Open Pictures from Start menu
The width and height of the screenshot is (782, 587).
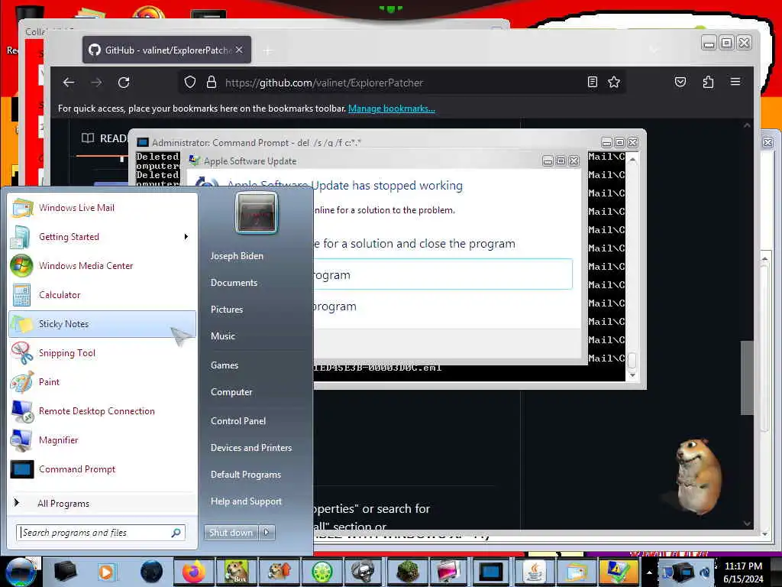[x=227, y=310]
